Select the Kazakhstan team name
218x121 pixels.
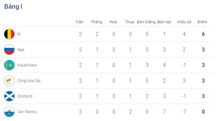(27, 65)
